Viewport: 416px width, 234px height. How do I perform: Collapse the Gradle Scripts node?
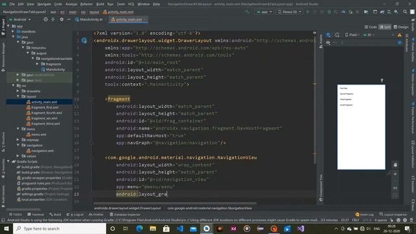pyautogui.click(x=8, y=162)
